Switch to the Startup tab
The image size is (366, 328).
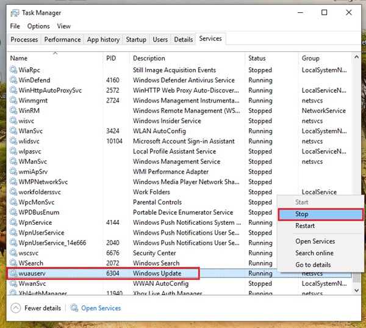[136, 39]
